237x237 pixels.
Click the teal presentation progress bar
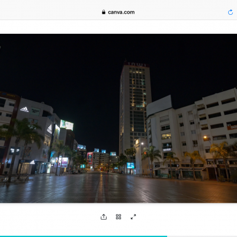coord(84,236)
